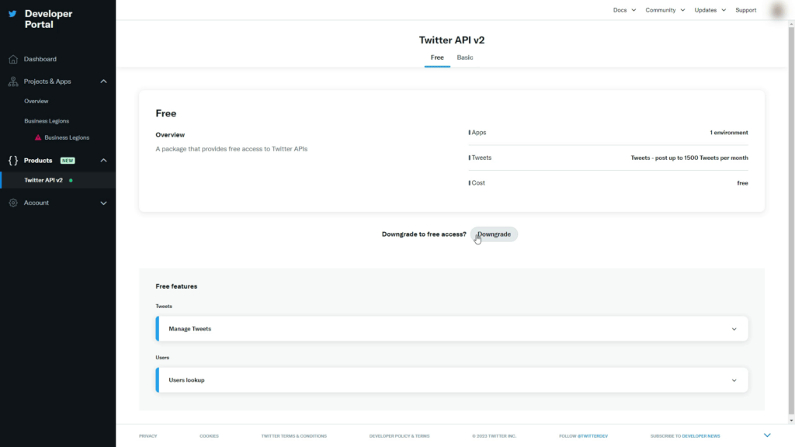Collapse the Projects & Apps section
The height and width of the screenshot is (447, 795).
[103, 81]
